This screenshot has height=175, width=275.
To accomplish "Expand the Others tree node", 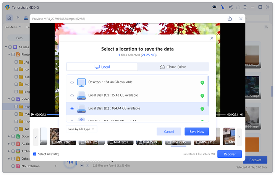I will [x=9, y=159].
